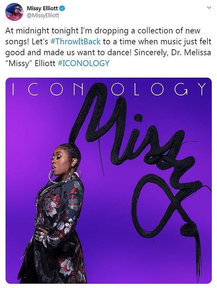The image size is (217, 288).
Task: Click the blue verified checkmark badge
Action: point(63,8)
